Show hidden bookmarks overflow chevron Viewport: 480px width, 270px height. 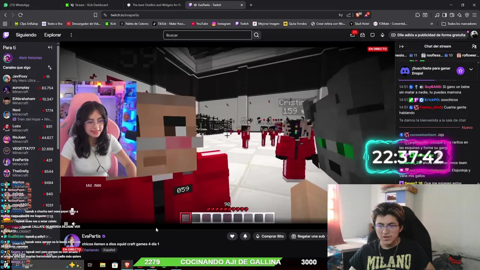tap(432, 24)
